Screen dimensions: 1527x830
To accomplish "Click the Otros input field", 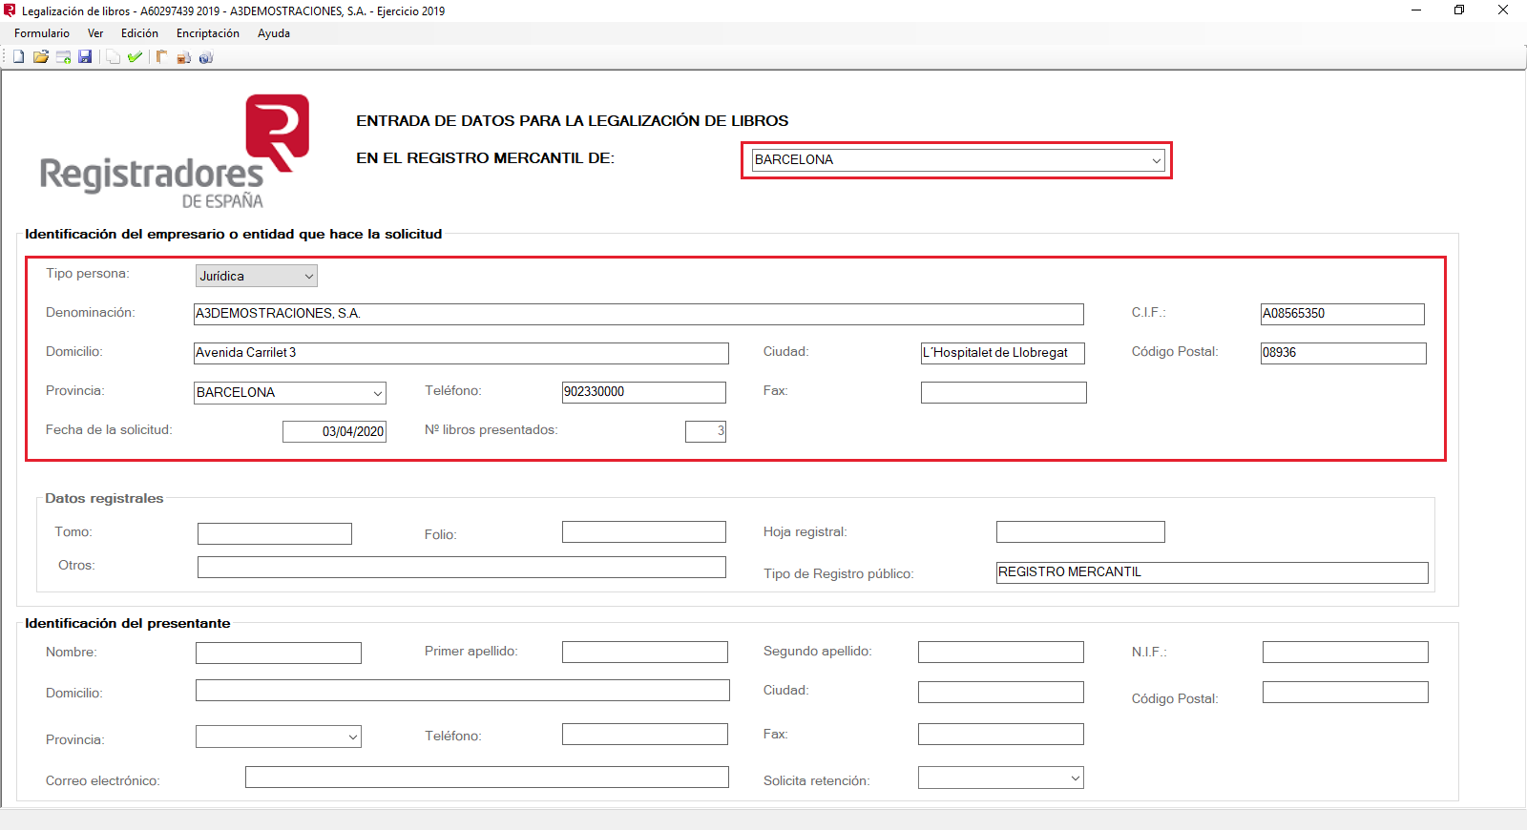I will pos(462,567).
